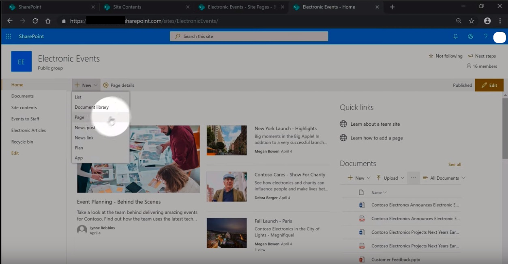This screenshot has width=508, height=264.
Task: Click the browser back arrow
Action: pyautogui.click(x=10, y=21)
